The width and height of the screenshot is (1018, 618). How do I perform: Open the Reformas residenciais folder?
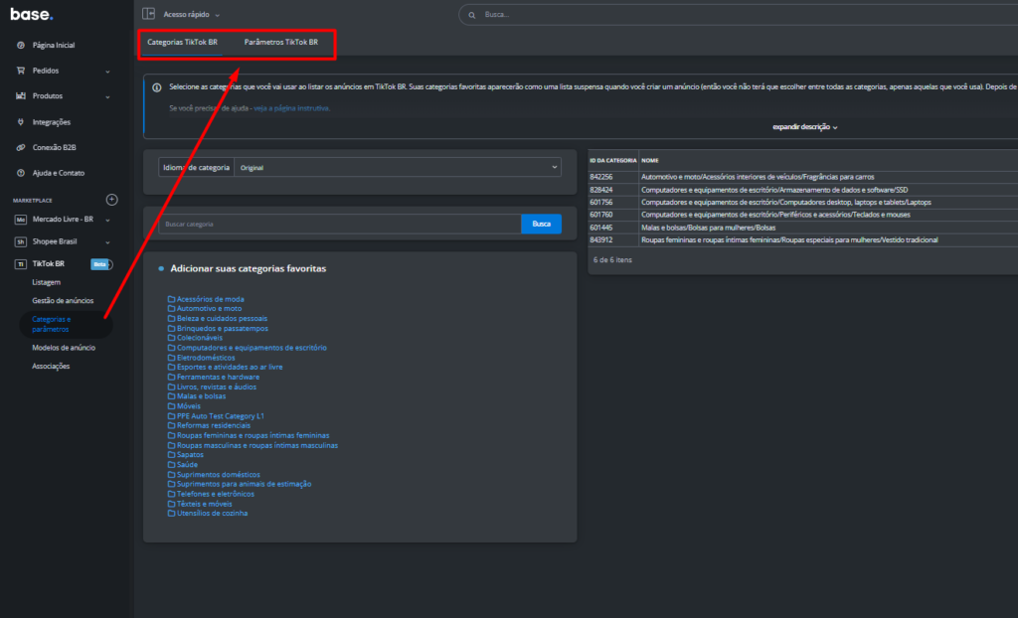[209, 426]
